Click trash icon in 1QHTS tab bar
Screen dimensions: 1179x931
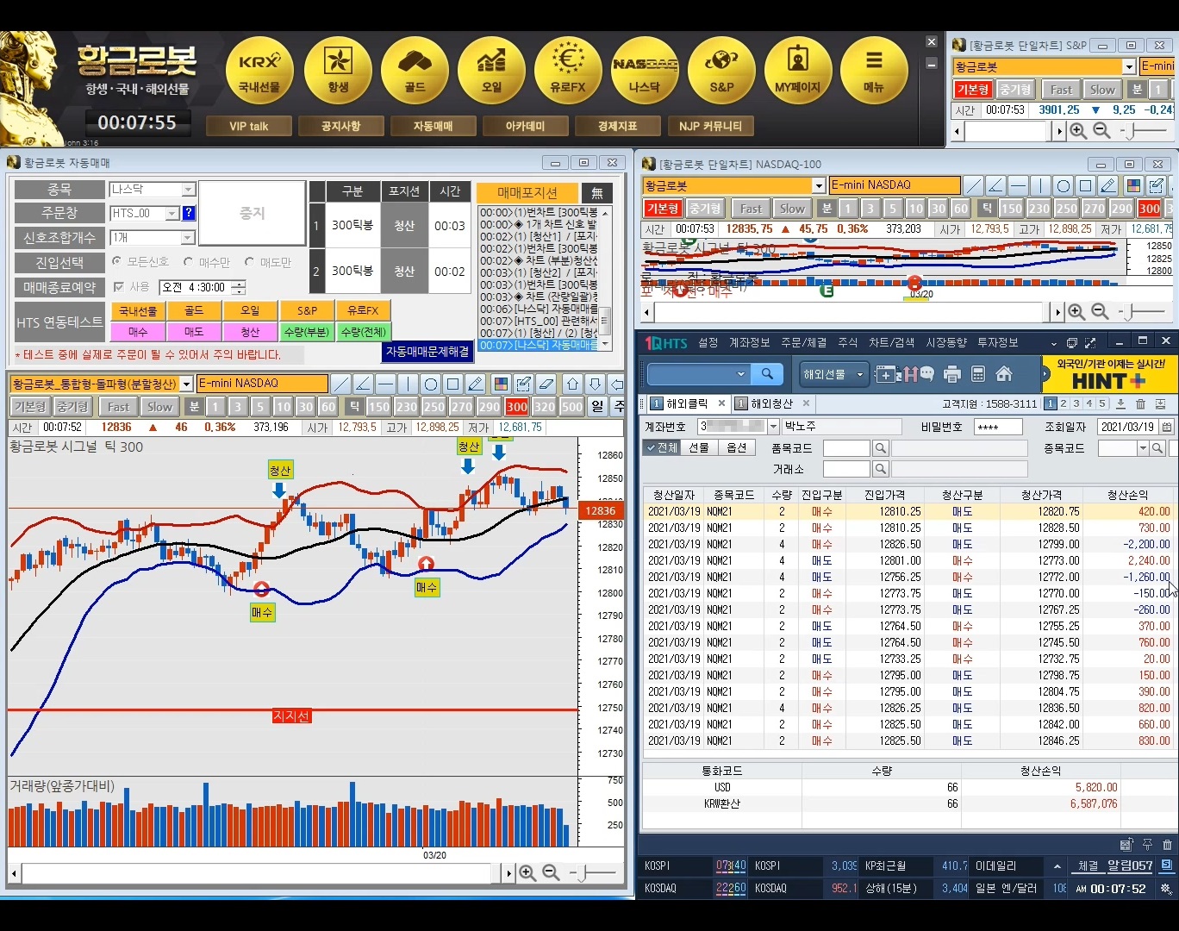(1141, 403)
